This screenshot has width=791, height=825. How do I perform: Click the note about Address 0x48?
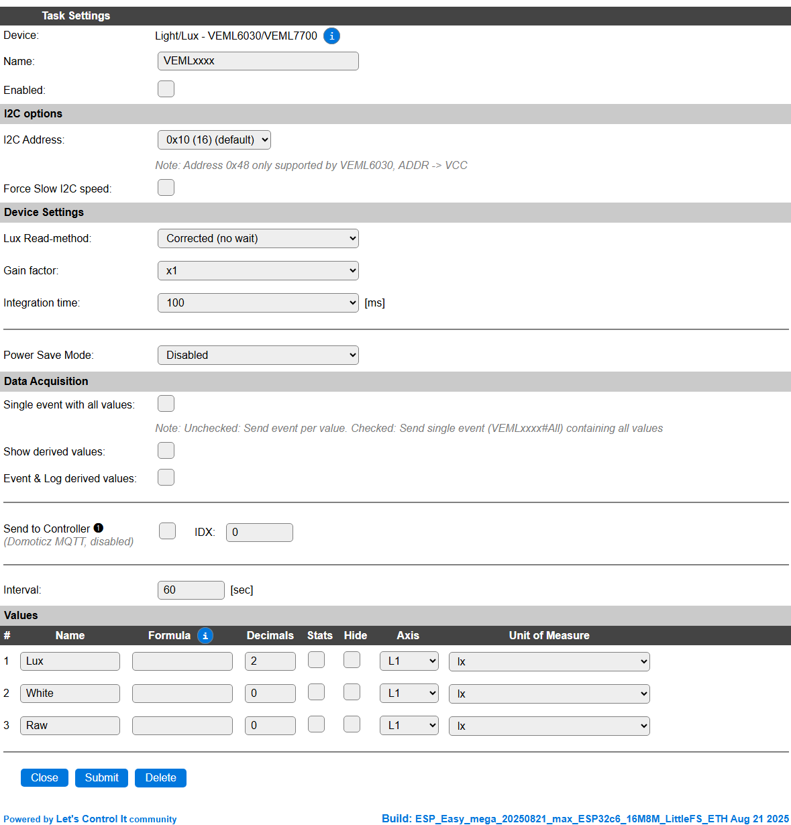point(311,166)
